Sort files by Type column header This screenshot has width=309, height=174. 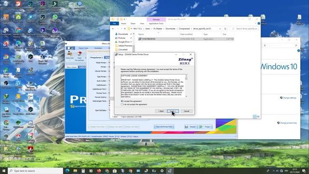(206, 34)
